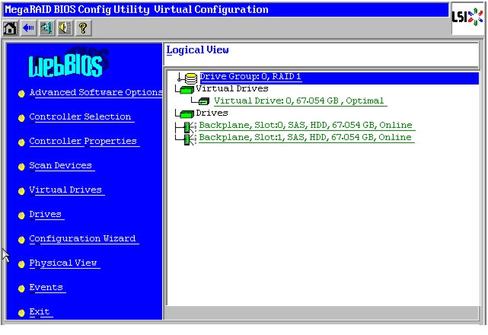Click the yellow bullet beside Events
Viewport: 488px width, 335px height.
[x=21, y=289]
